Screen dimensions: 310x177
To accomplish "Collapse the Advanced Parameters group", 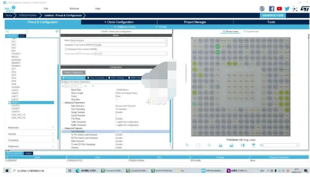I will [x=63, y=103].
